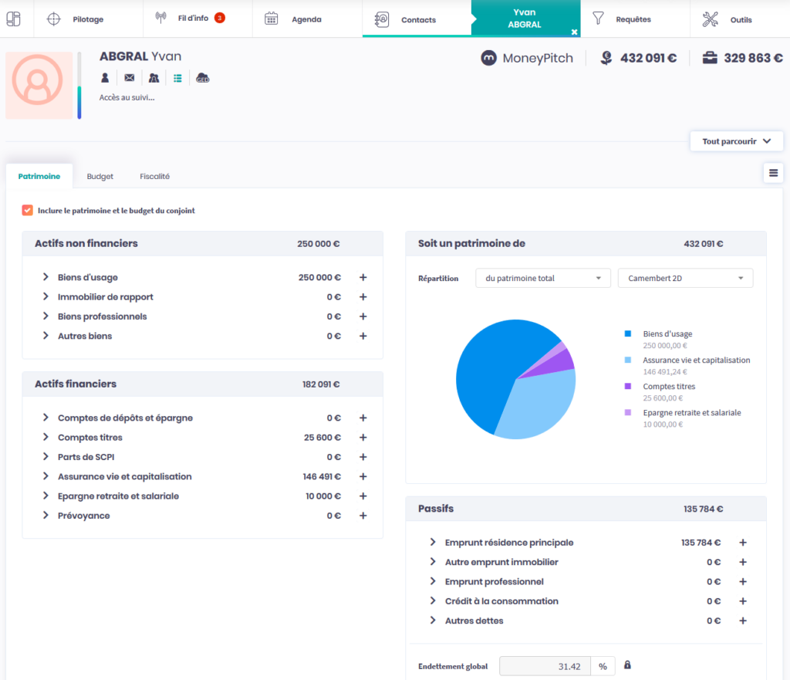The image size is (790, 680).
Task: Click the plus icon for Comptes titres
Action: tap(363, 438)
